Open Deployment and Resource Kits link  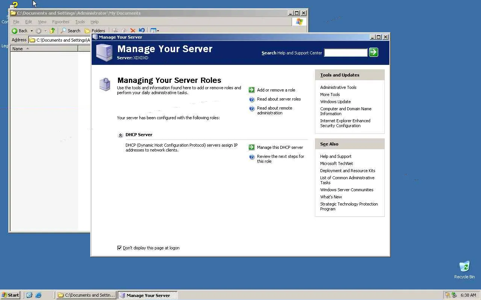tap(348, 171)
